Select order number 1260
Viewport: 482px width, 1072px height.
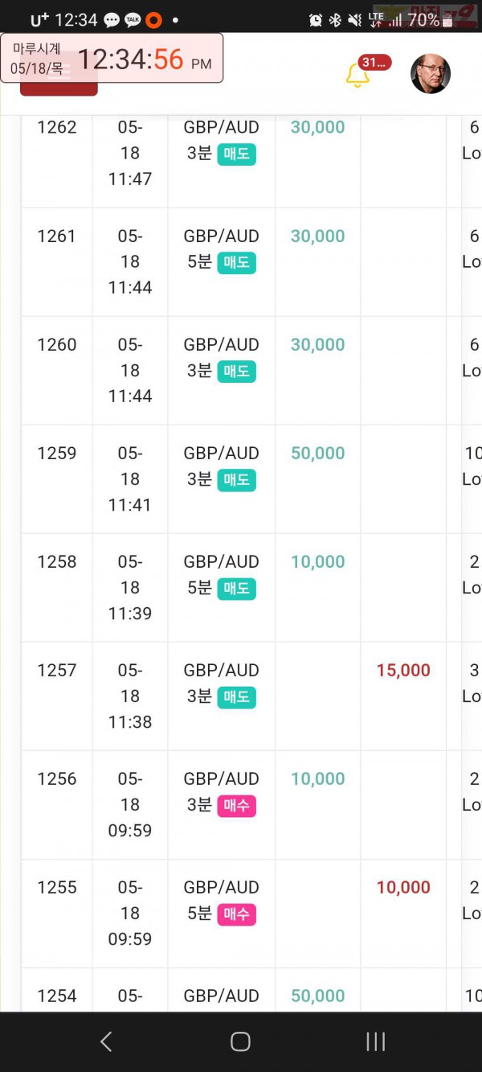pyautogui.click(x=57, y=344)
